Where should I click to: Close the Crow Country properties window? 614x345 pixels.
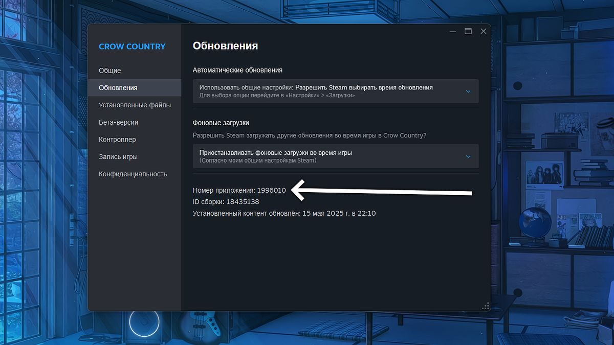tap(483, 31)
